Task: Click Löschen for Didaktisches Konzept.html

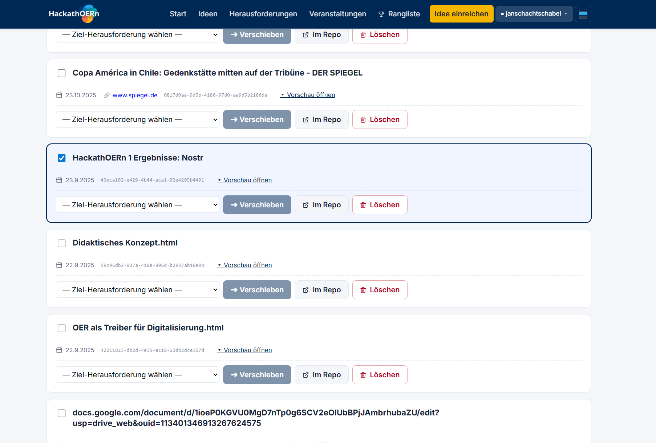Action: pyautogui.click(x=380, y=290)
